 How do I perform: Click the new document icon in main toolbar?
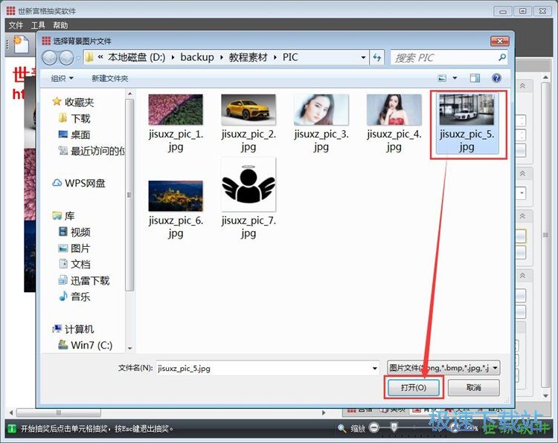click(x=22, y=44)
